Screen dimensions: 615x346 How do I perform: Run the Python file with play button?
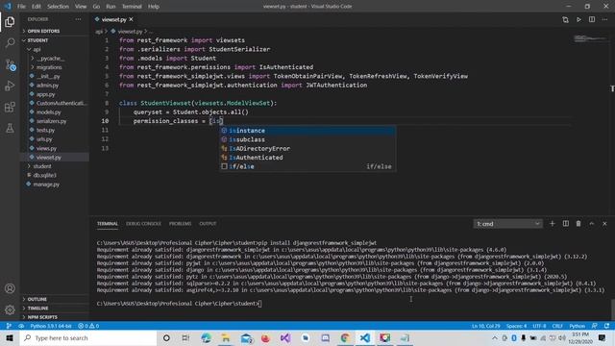[x=578, y=19]
